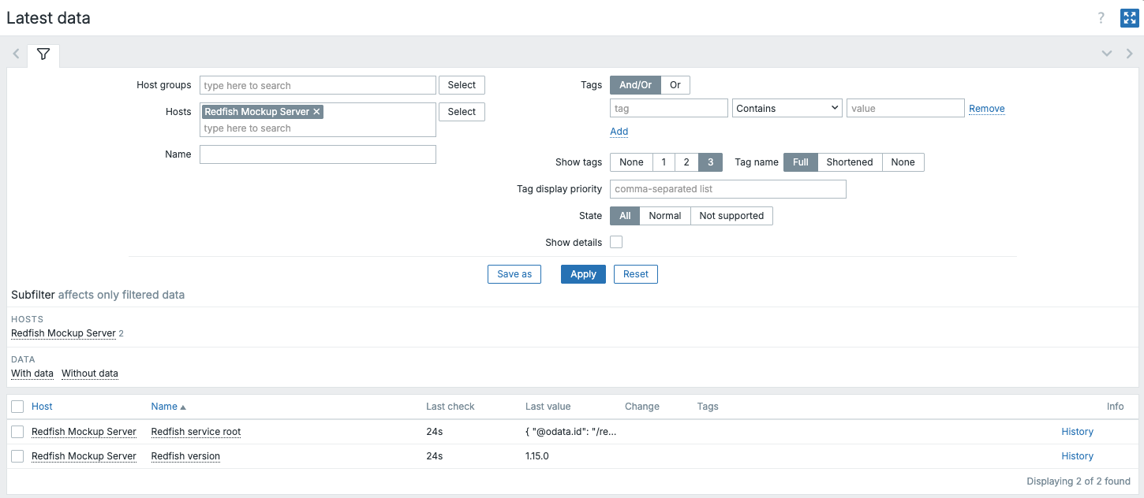This screenshot has height=498, width=1144.
Task: Enter kiosk fullscreen mode icon
Action: coord(1129,18)
